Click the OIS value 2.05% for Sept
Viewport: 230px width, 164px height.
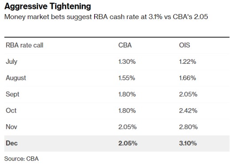pos(188,94)
